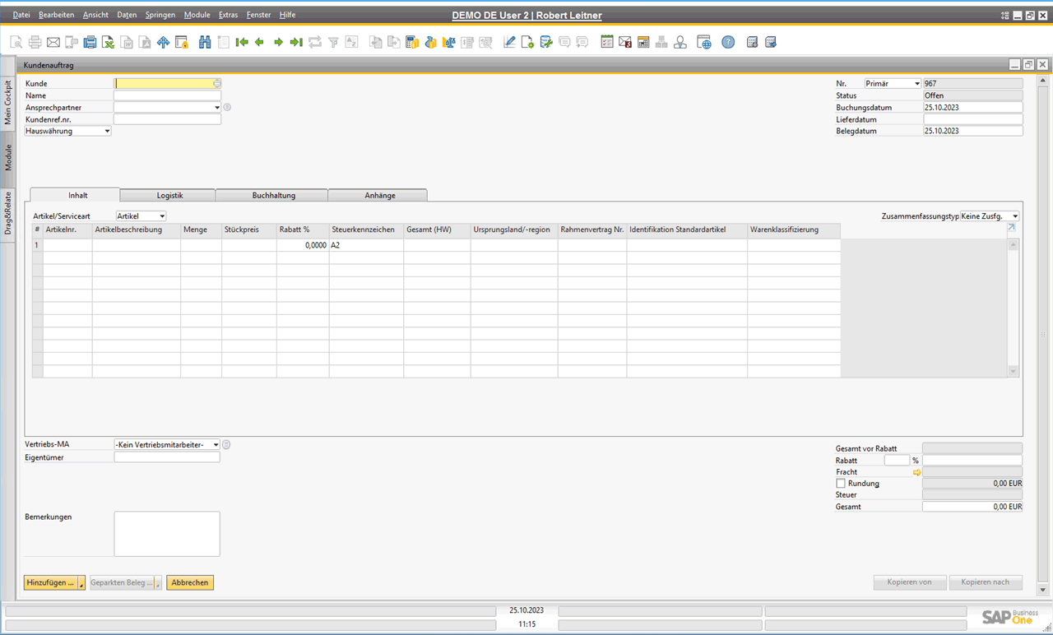Click the filter funnel toolbar icon
The width and height of the screenshot is (1053, 635).
click(x=333, y=42)
